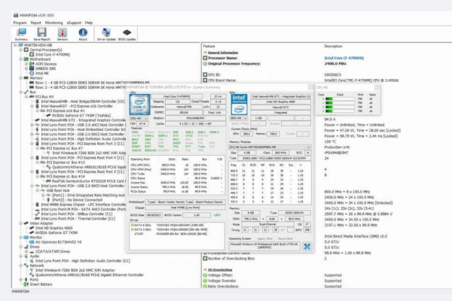Click the General Information section header

coord(223,53)
